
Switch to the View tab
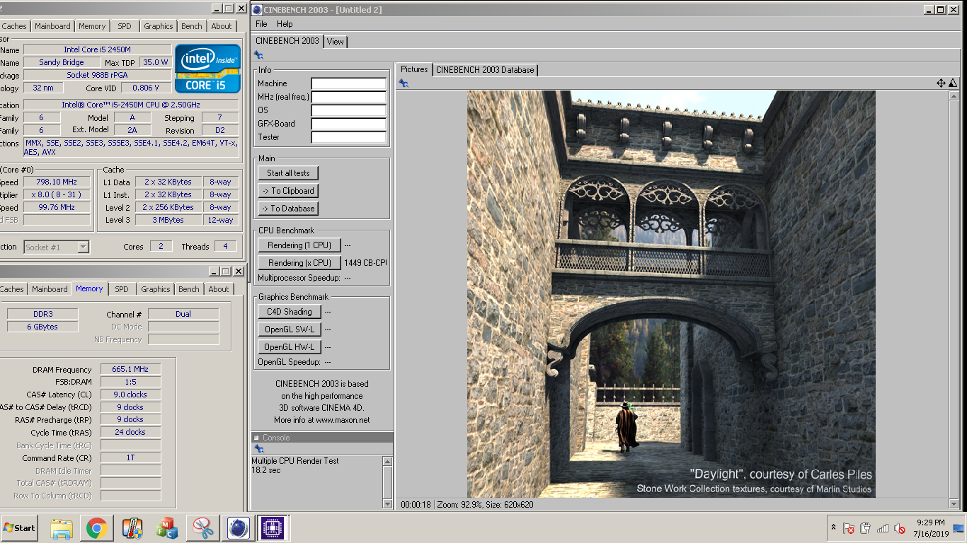click(336, 42)
